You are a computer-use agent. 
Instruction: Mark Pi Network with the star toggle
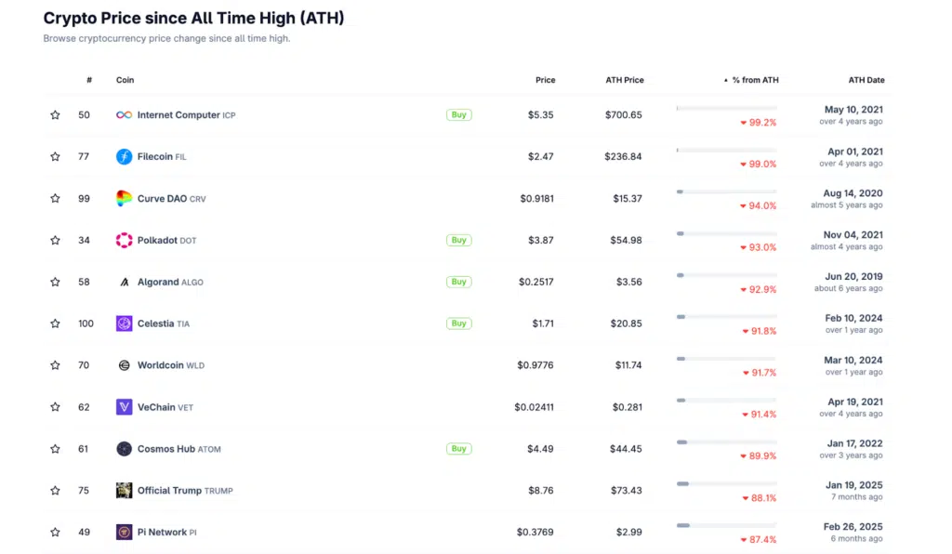point(55,532)
